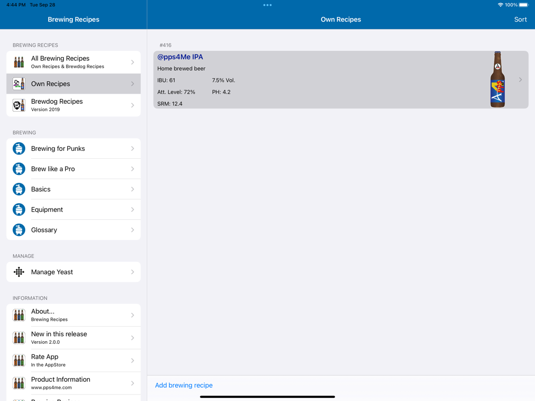Tap the IPA beer bottle thumbnail
This screenshot has width=535, height=401.
[x=498, y=80]
